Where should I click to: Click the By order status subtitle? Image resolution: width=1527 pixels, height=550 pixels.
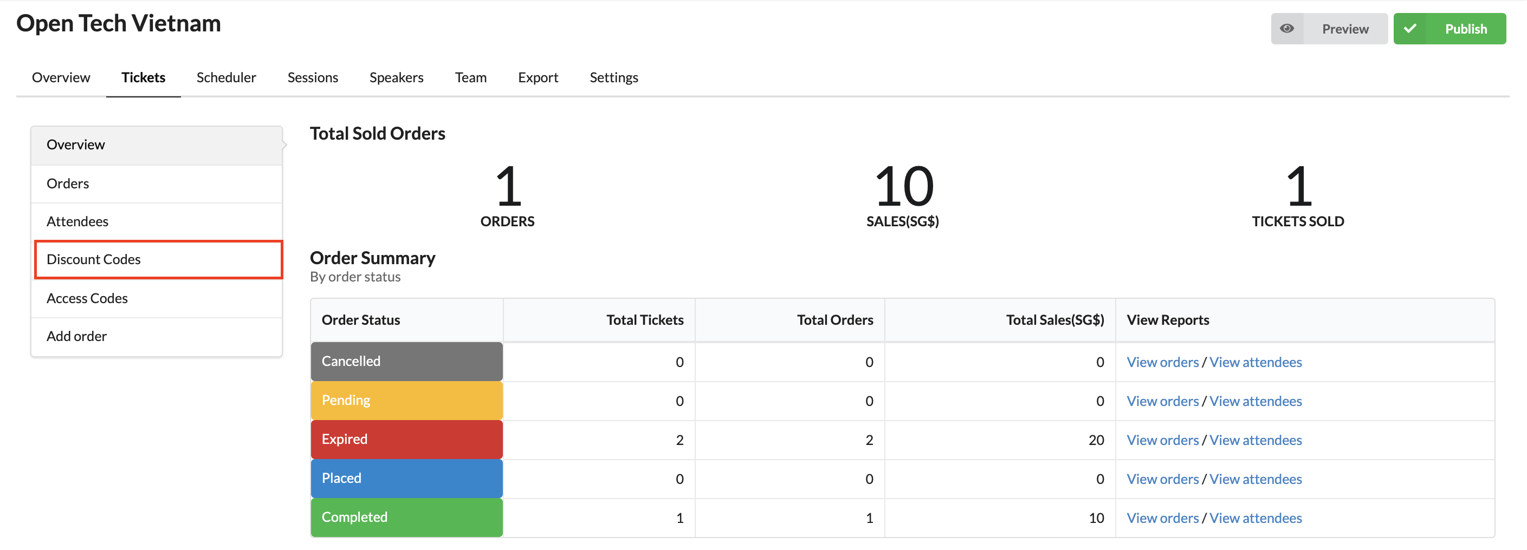[x=355, y=277]
